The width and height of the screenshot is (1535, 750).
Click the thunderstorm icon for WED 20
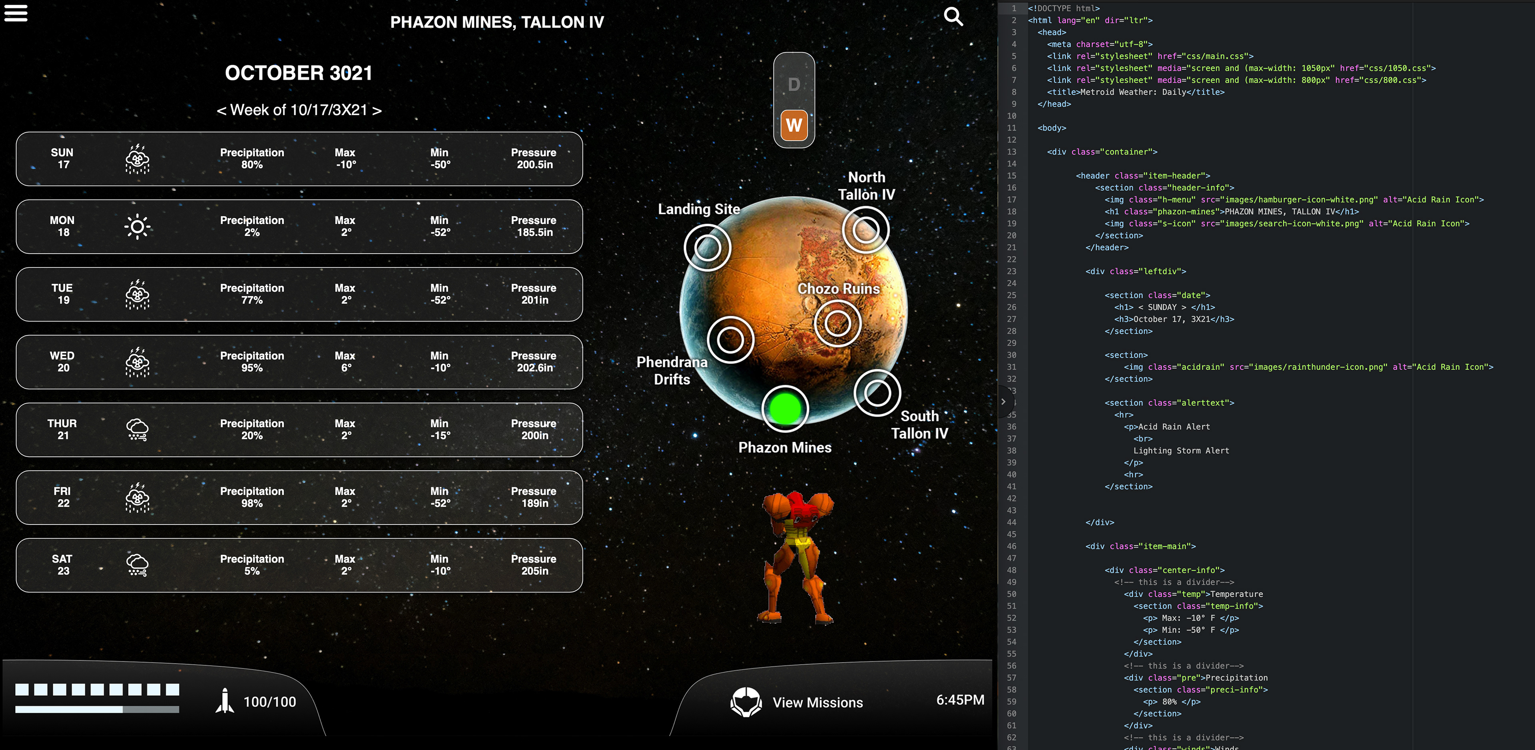[x=138, y=362]
